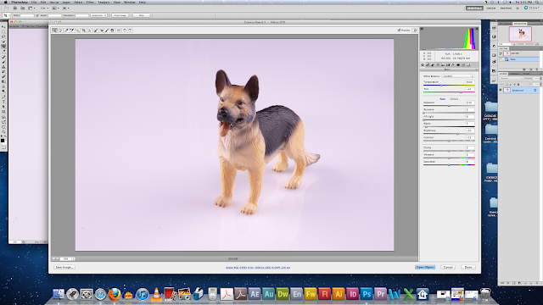543x305 pixels.
Task: Pick the White Balance eyedropper tool
Action: click(66, 30)
